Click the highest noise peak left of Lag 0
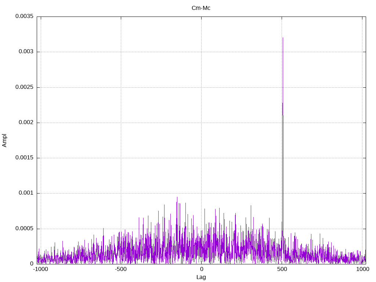376x282 pixels. tap(177, 197)
